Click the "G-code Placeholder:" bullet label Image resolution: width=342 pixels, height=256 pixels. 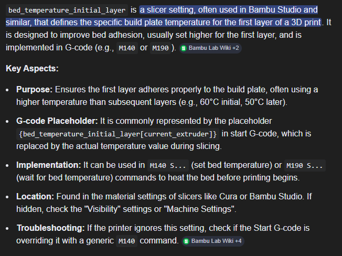(56, 121)
